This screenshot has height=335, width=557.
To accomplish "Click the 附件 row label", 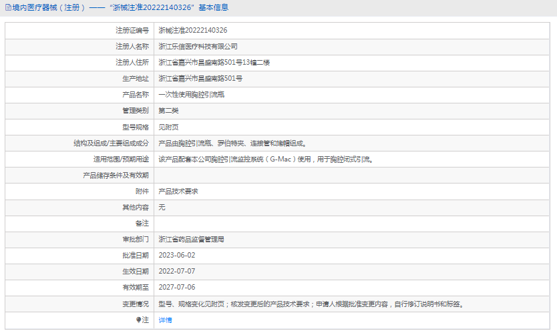I will coord(142,192).
